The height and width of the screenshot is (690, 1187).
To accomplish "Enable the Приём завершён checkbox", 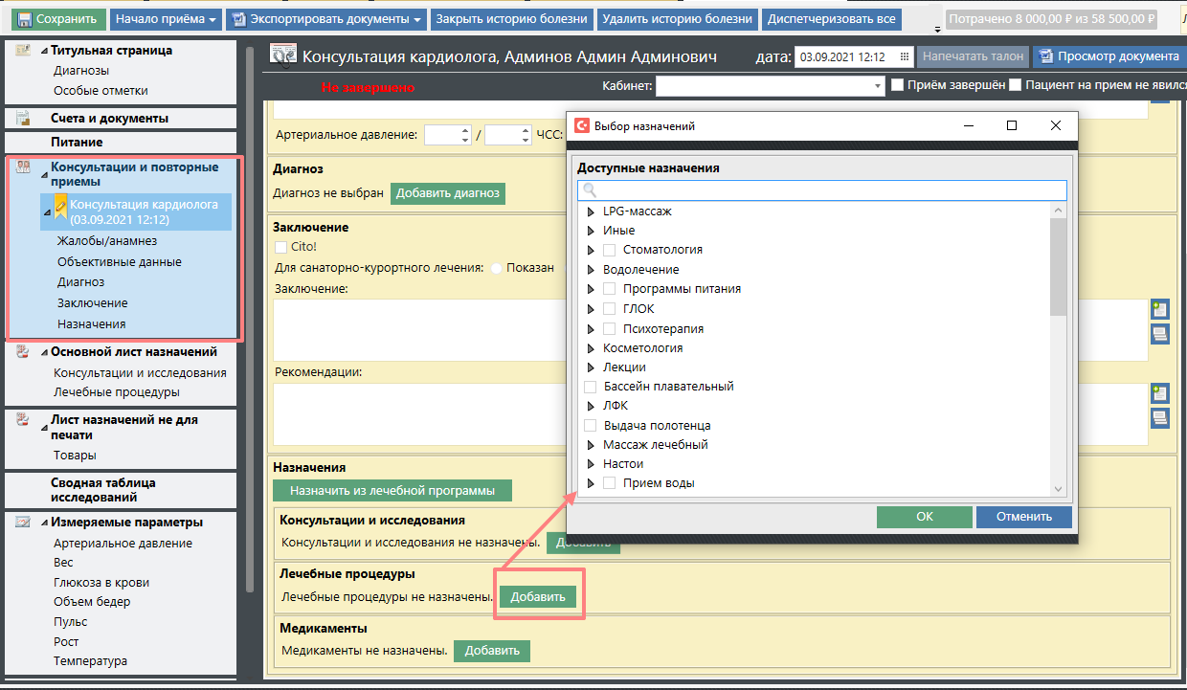I will coord(898,85).
